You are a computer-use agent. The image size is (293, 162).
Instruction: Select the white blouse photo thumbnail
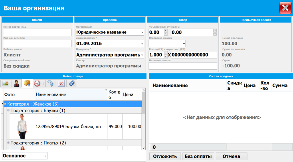point(22,126)
